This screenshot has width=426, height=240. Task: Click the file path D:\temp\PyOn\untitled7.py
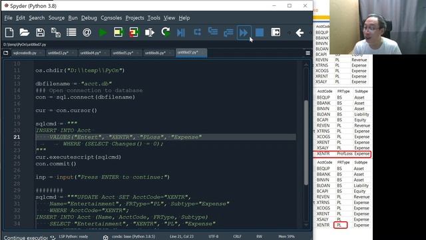click(25, 45)
